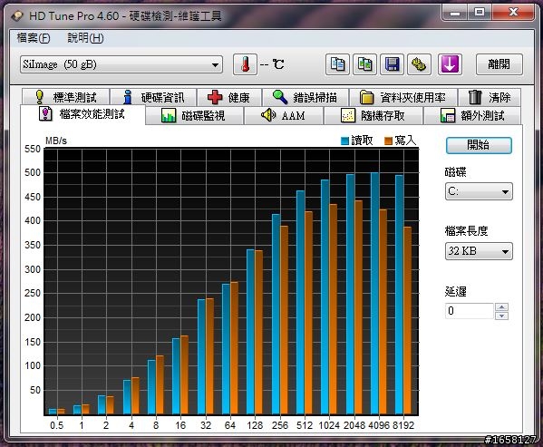The width and height of the screenshot is (543, 447).
Task: Click the orange 寫入 legend swatch
Action: [389, 141]
